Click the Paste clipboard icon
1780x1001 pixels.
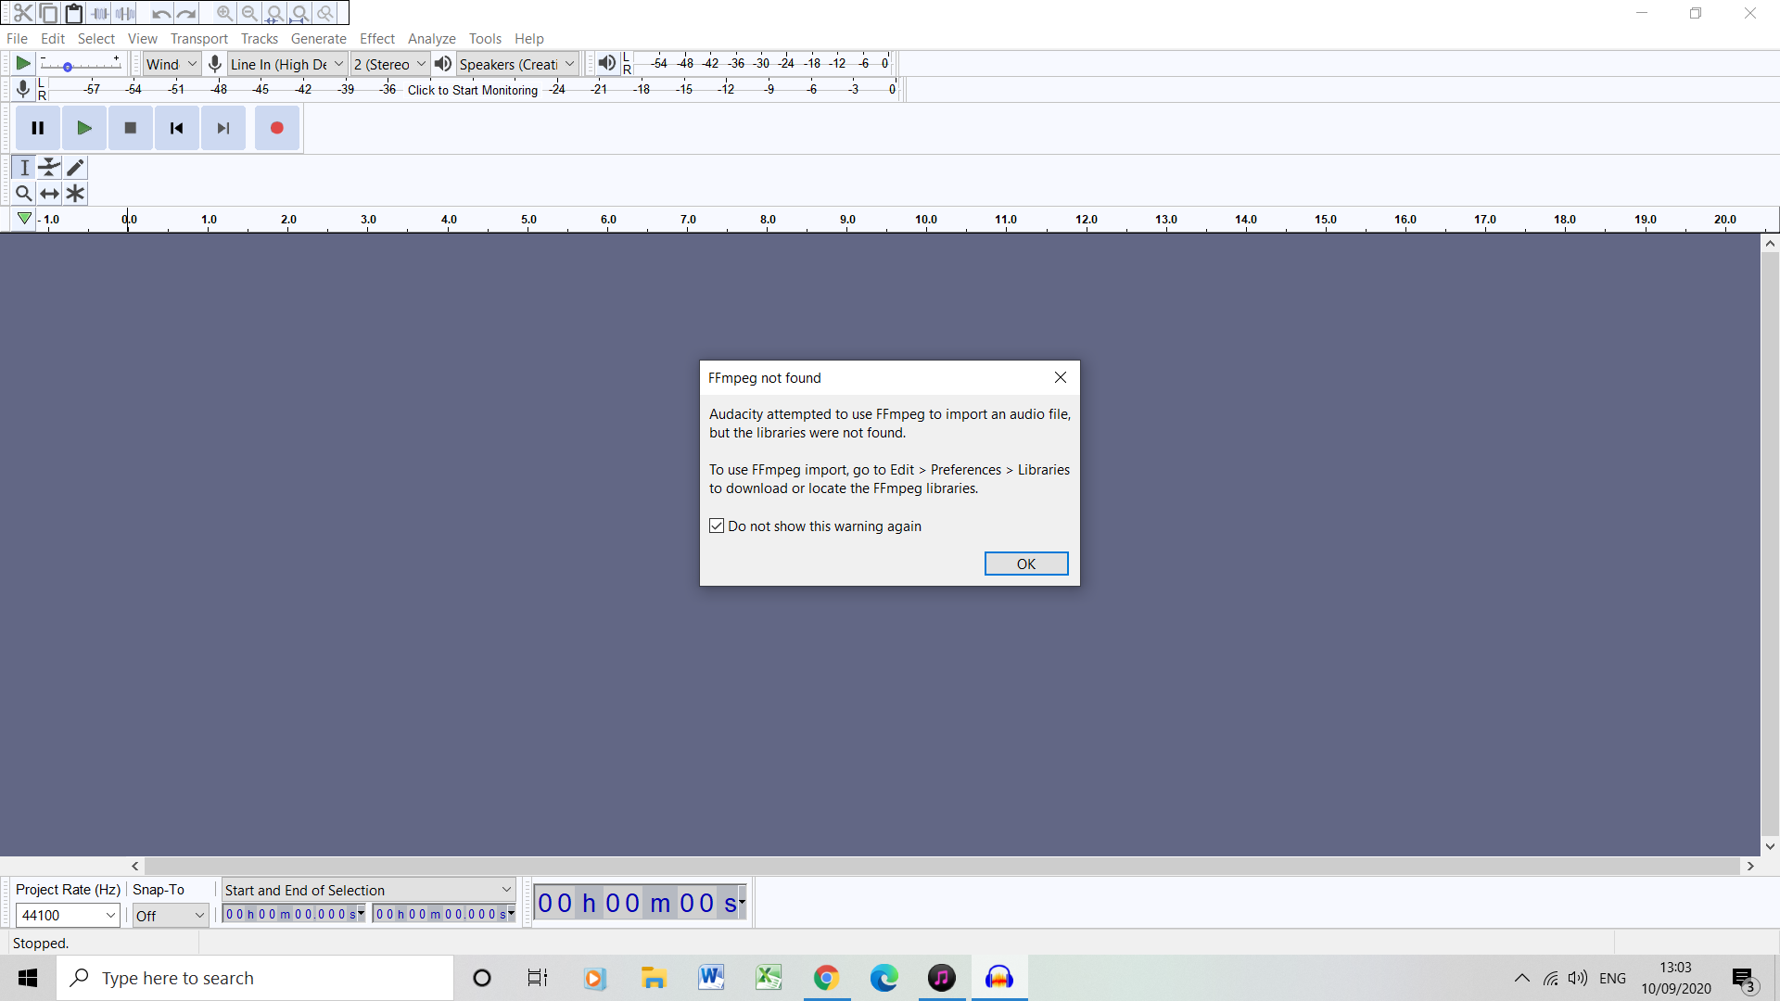pos(73,13)
